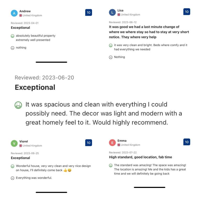The width and height of the screenshot is (201, 201).
Task: Click Viorel's score badge of 10
Action: 89,143
